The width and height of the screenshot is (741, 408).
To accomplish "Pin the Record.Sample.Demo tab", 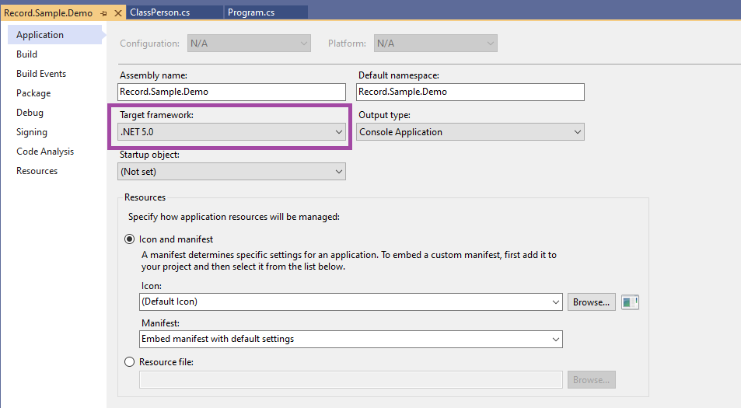I will click(x=104, y=13).
